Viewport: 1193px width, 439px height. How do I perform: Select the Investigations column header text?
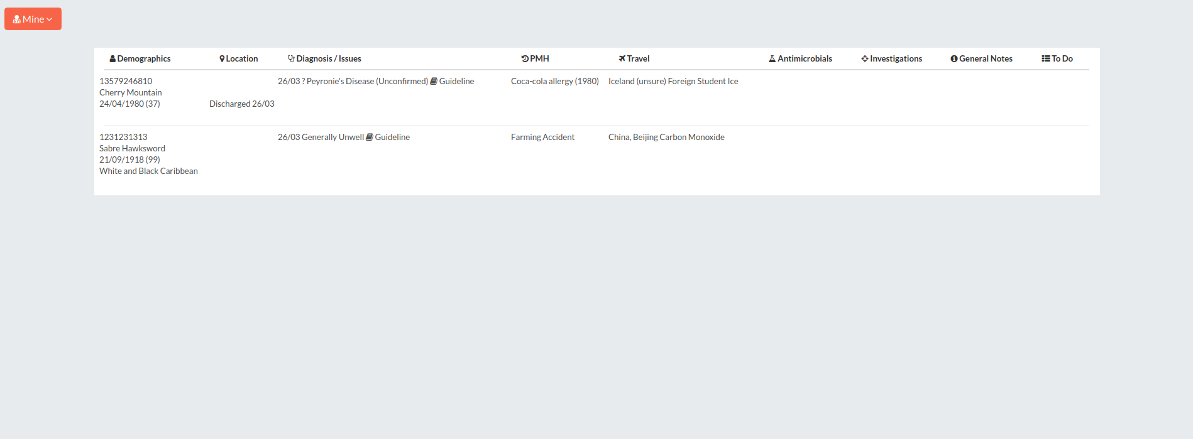coord(896,58)
